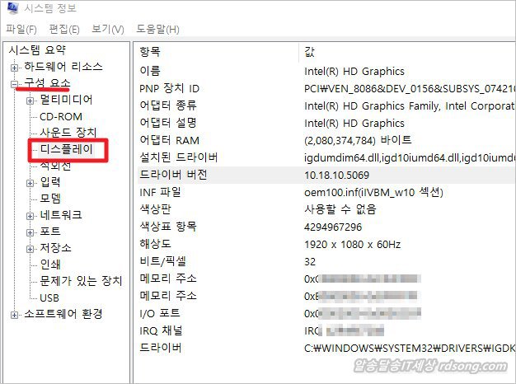516x384 pixels.
Task: Expand the 저장소 tree node
Action: [30, 248]
